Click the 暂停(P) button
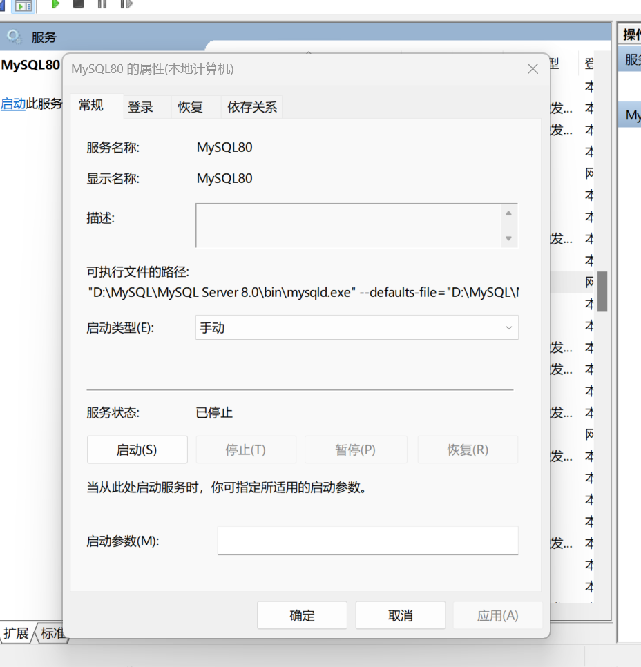The width and height of the screenshot is (641, 667). (x=356, y=449)
